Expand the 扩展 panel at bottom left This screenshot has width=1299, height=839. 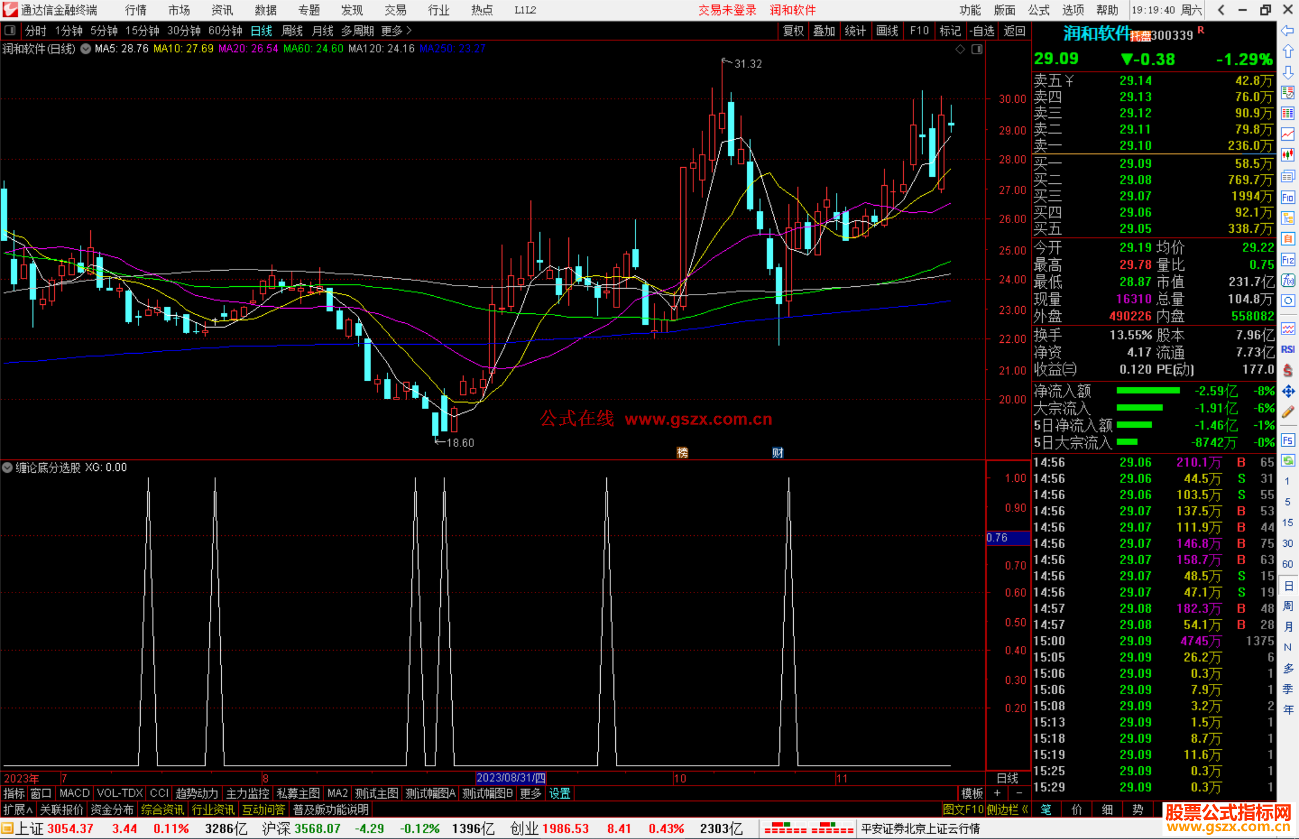point(17,810)
